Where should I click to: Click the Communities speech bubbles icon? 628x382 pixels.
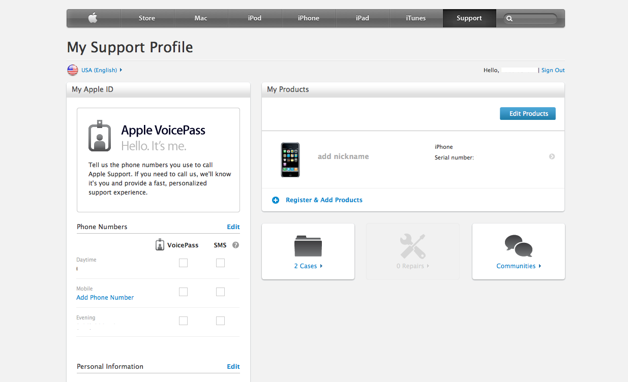518,246
